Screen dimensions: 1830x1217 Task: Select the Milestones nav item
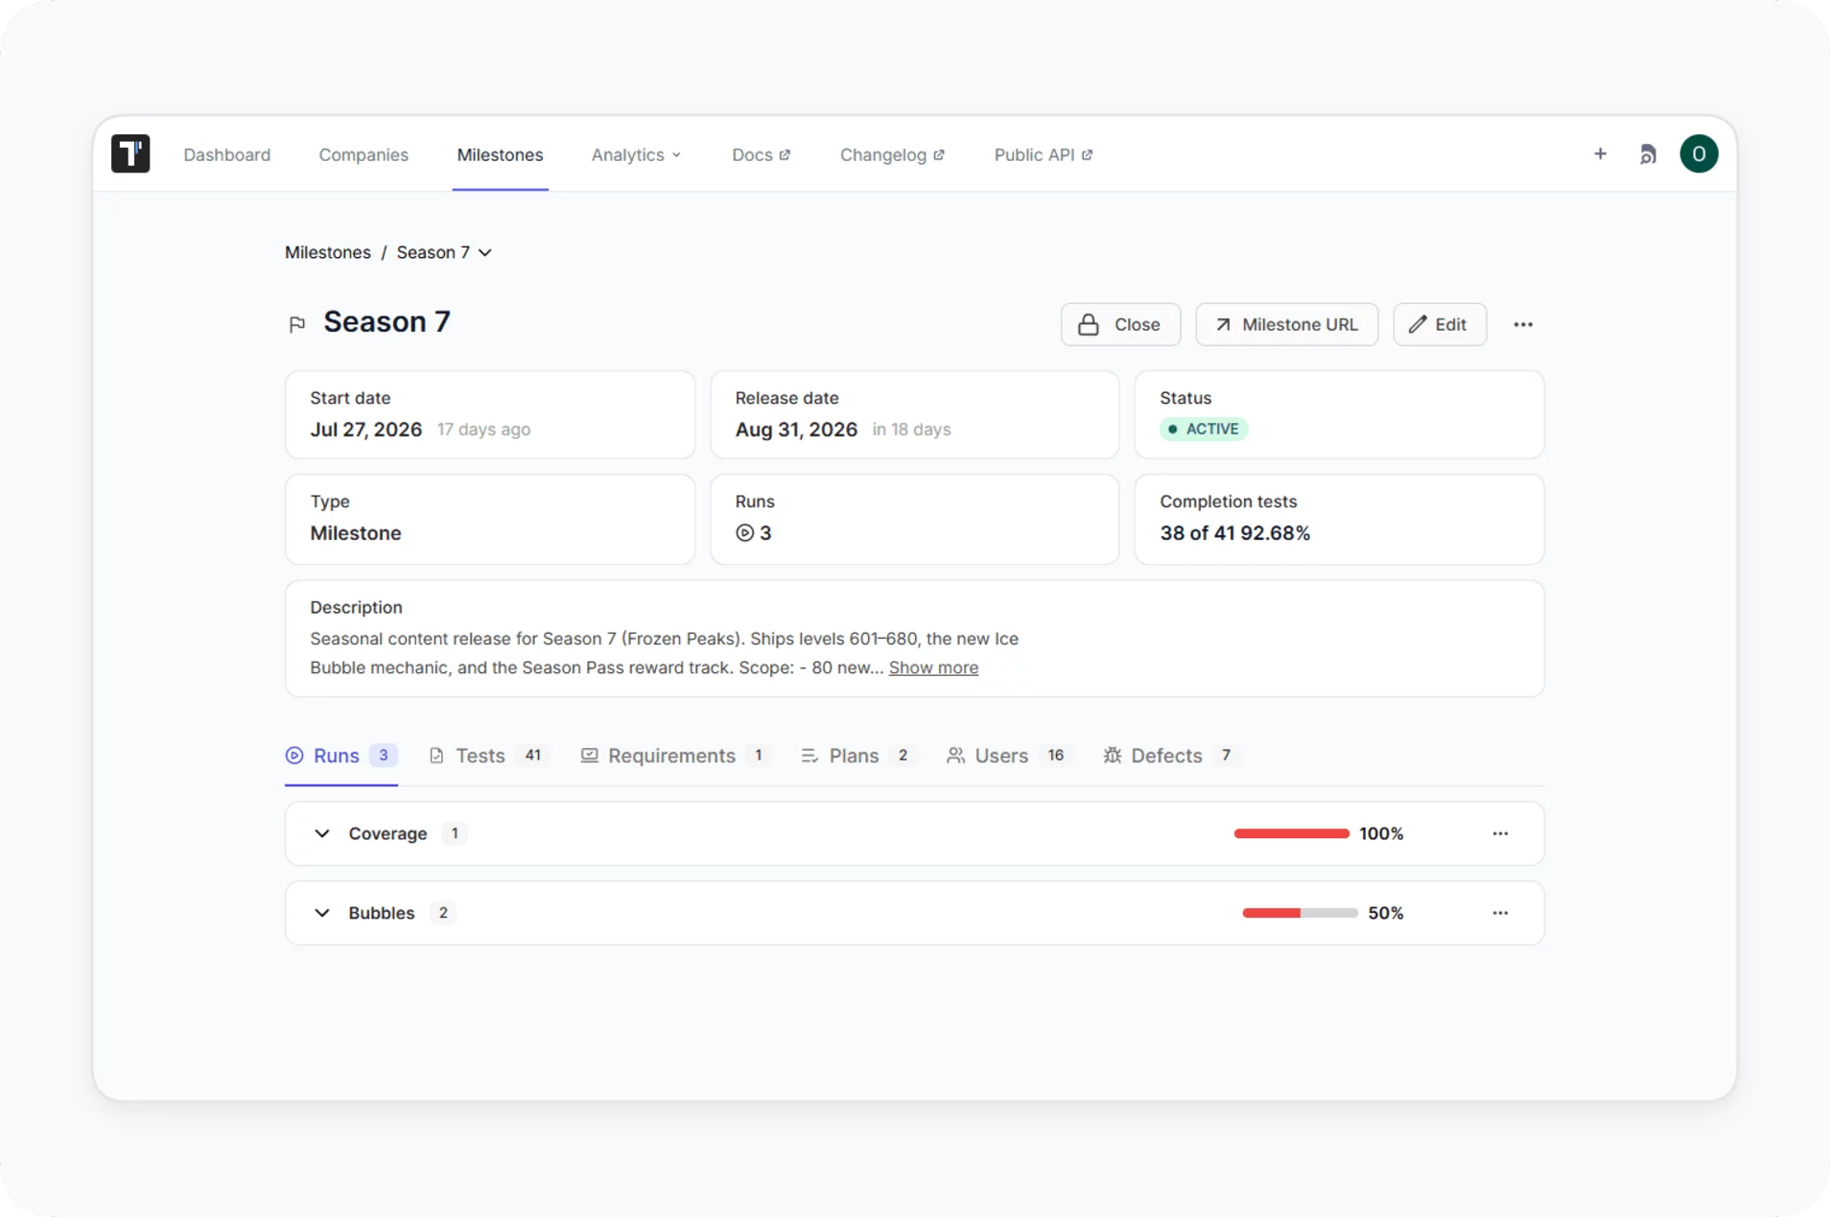click(500, 154)
